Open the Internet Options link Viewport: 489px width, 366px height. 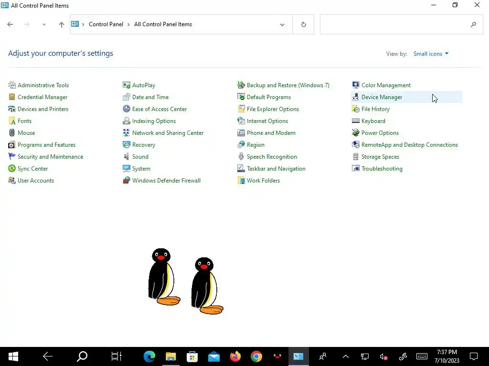tap(267, 121)
